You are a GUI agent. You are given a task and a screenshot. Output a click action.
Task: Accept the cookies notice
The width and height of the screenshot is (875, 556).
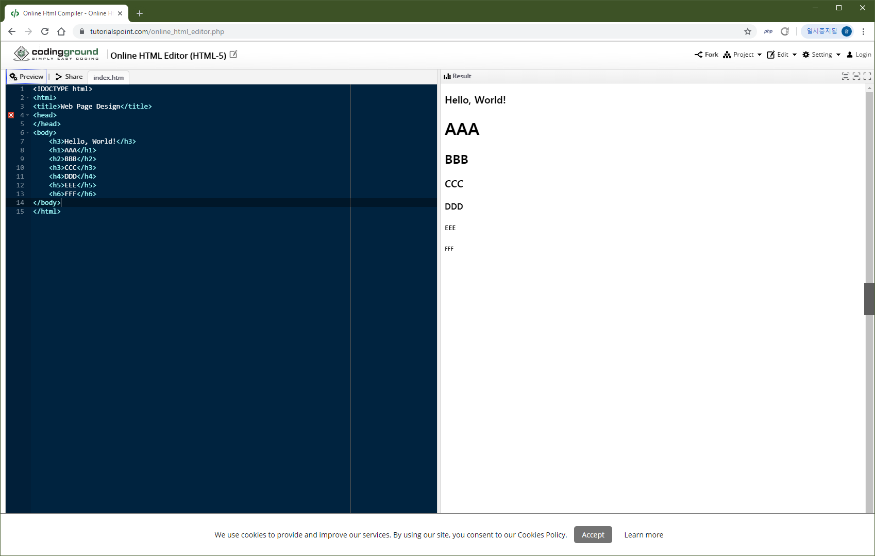coord(593,535)
